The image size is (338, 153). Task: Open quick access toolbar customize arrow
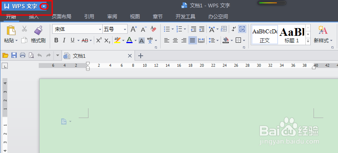point(57,55)
